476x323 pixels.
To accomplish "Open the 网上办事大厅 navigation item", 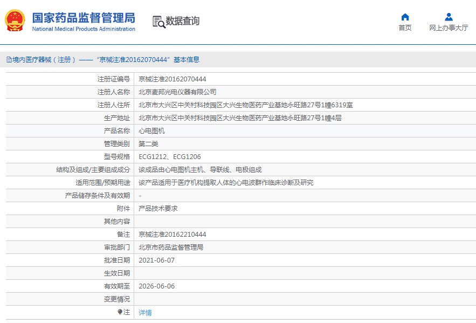I will point(449,28).
